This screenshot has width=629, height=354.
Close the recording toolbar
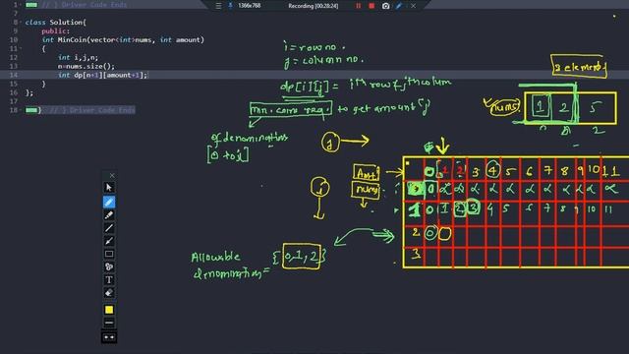click(x=413, y=6)
